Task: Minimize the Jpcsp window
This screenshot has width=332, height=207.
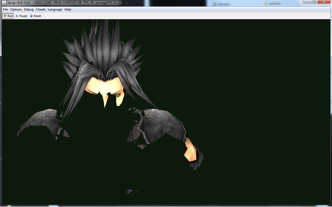Action: [x=307, y=2]
